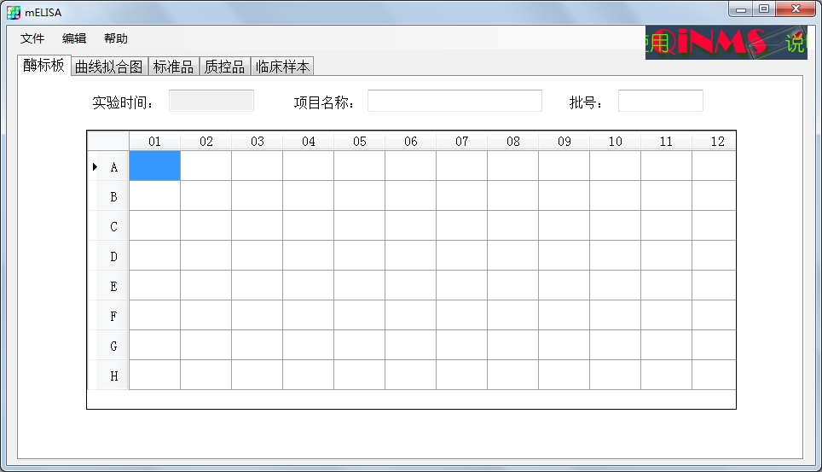Maximize the mELISA window
This screenshot has width=822, height=472.
pyautogui.click(x=764, y=9)
